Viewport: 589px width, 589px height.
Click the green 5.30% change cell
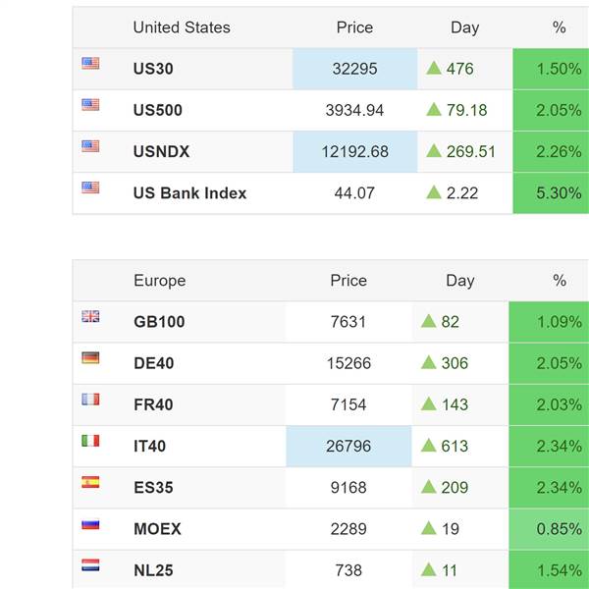pos(551,193)
